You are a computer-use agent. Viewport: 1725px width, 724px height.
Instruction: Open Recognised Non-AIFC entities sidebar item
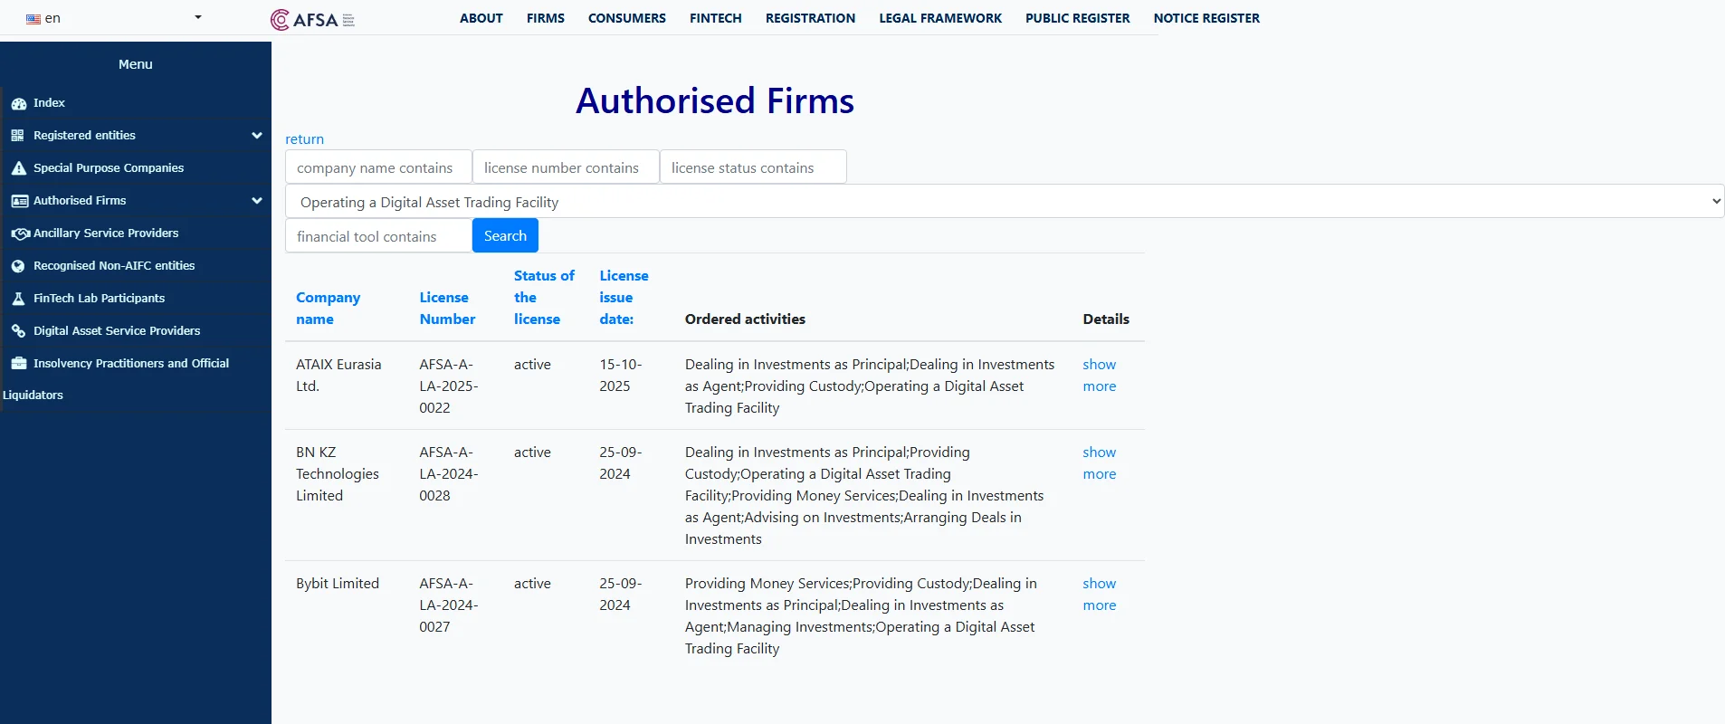(114, 266)
